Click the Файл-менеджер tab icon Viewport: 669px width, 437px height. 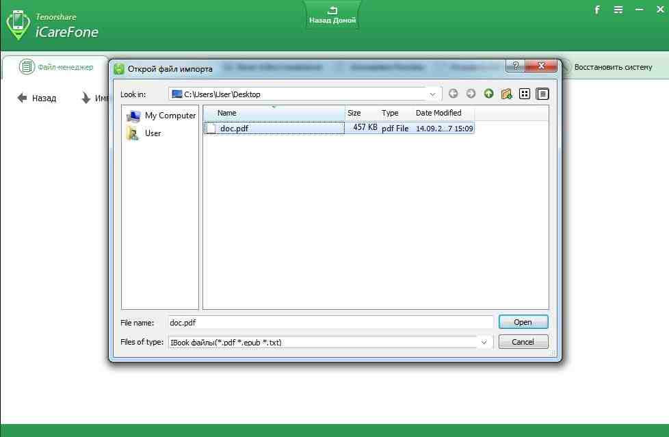(27, 67)
